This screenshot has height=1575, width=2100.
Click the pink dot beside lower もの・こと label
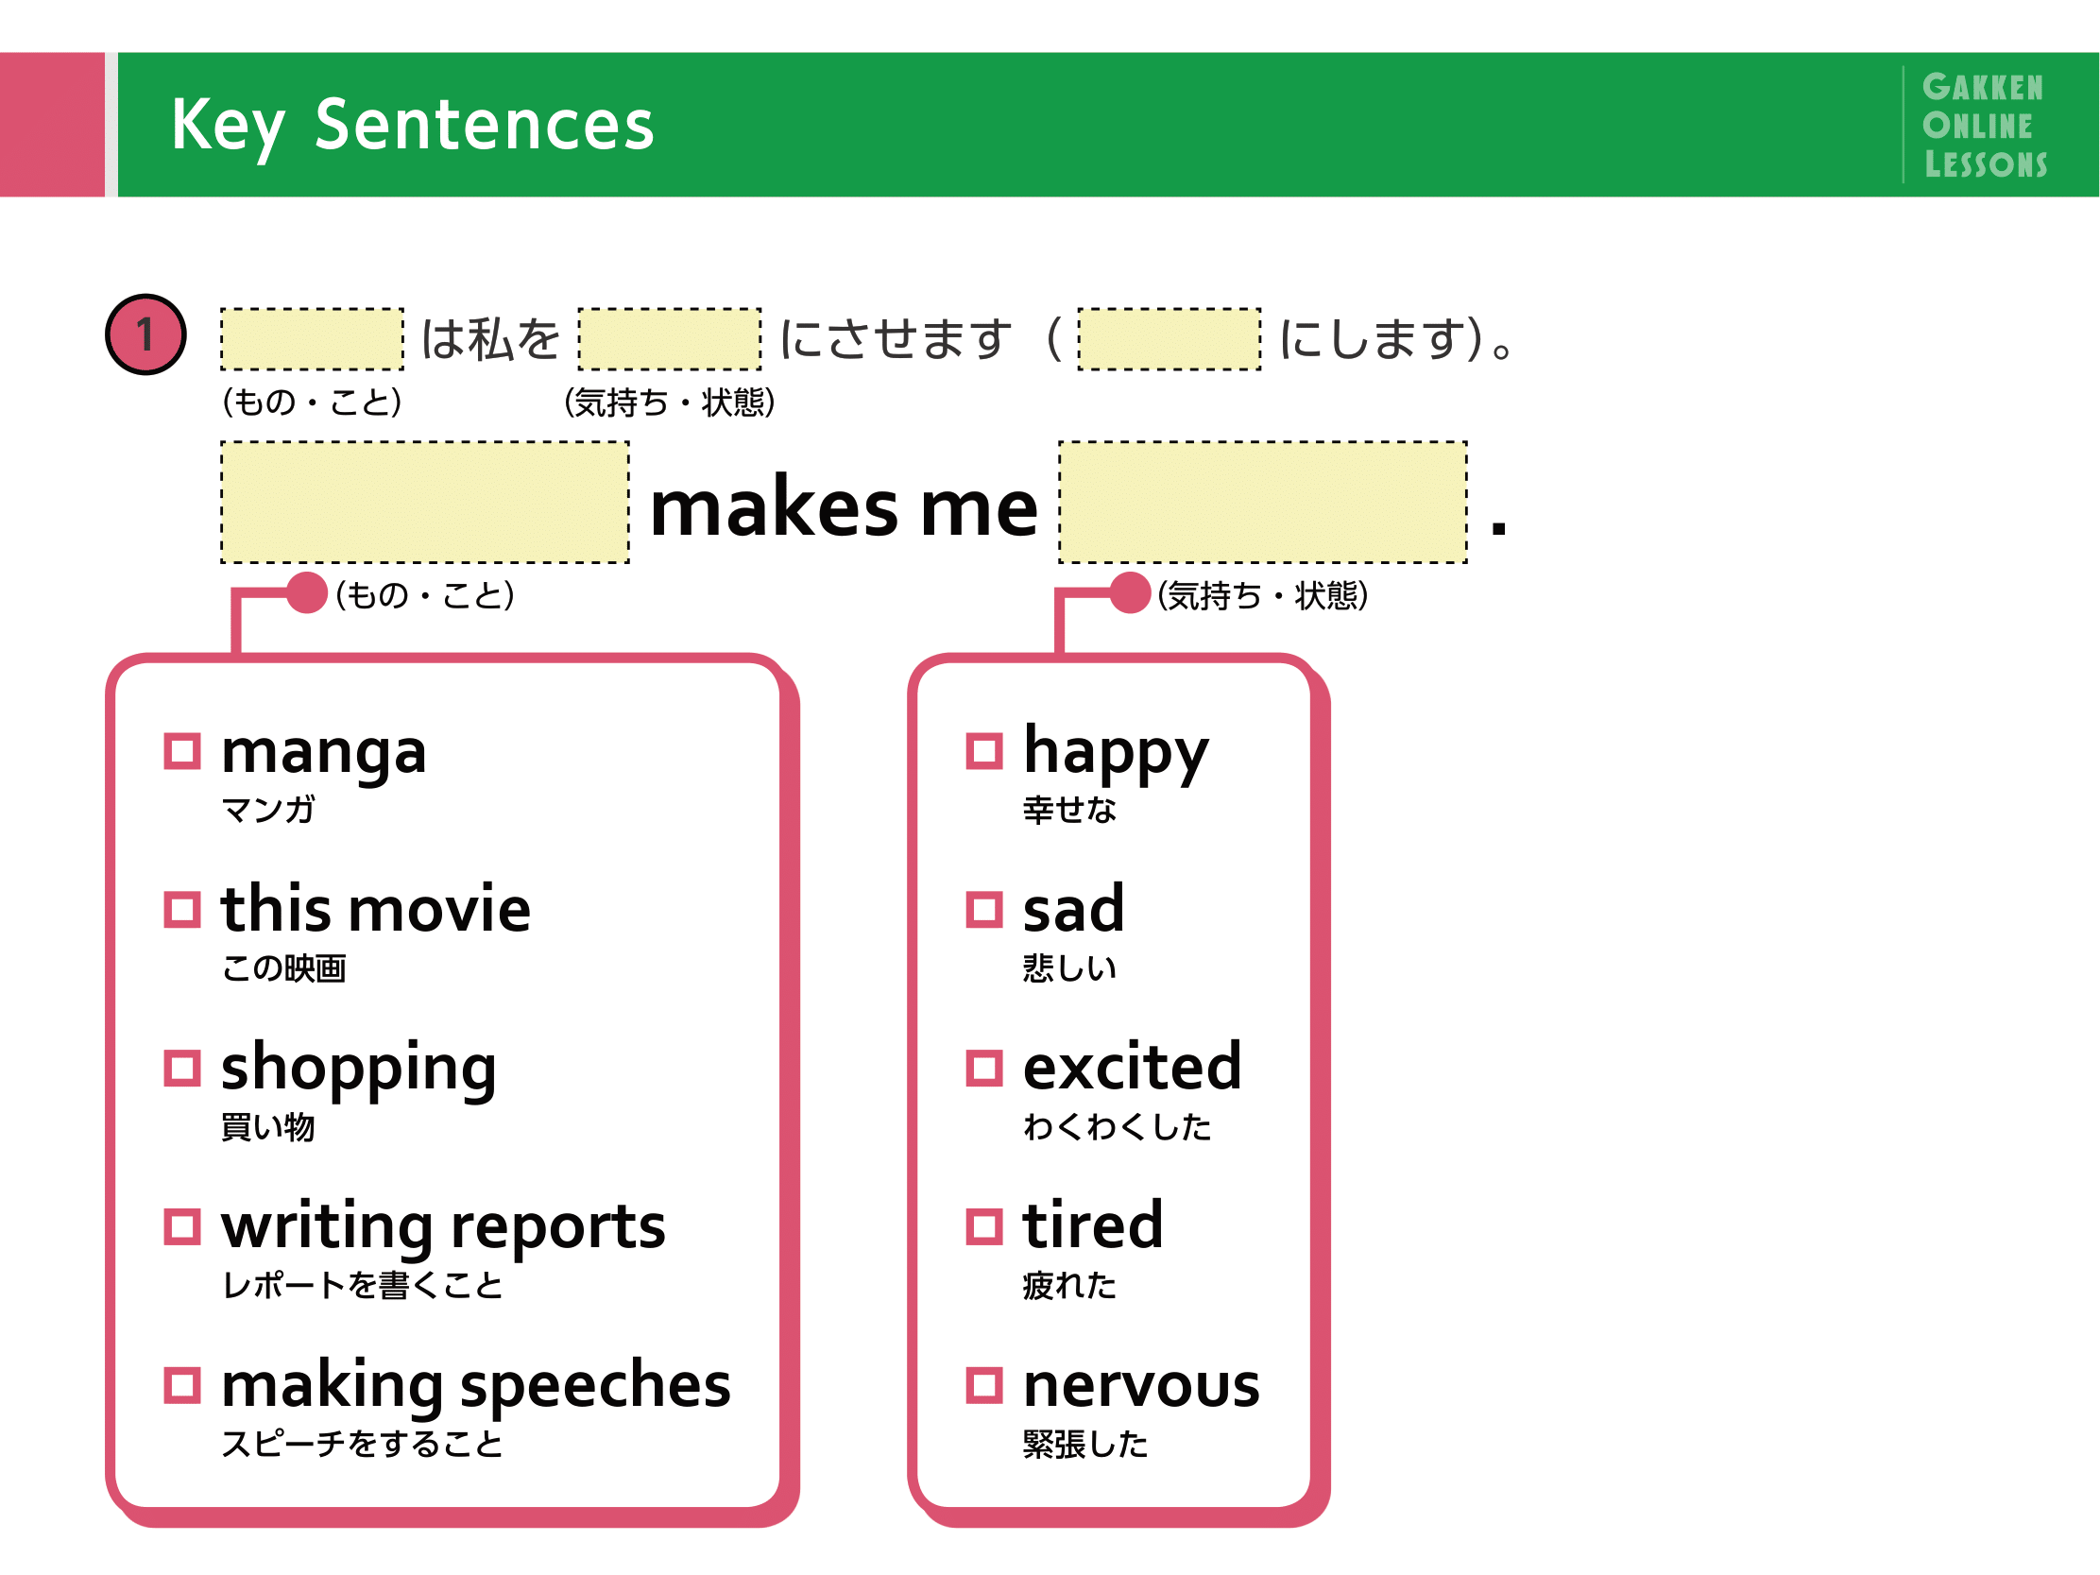pyautogui.click(x=307, y=593)
